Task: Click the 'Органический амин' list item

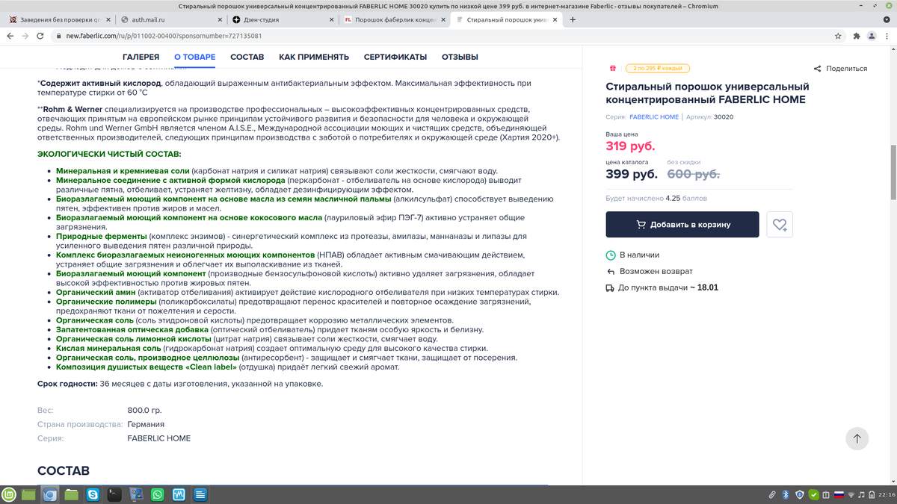Action: pos(96,292)
